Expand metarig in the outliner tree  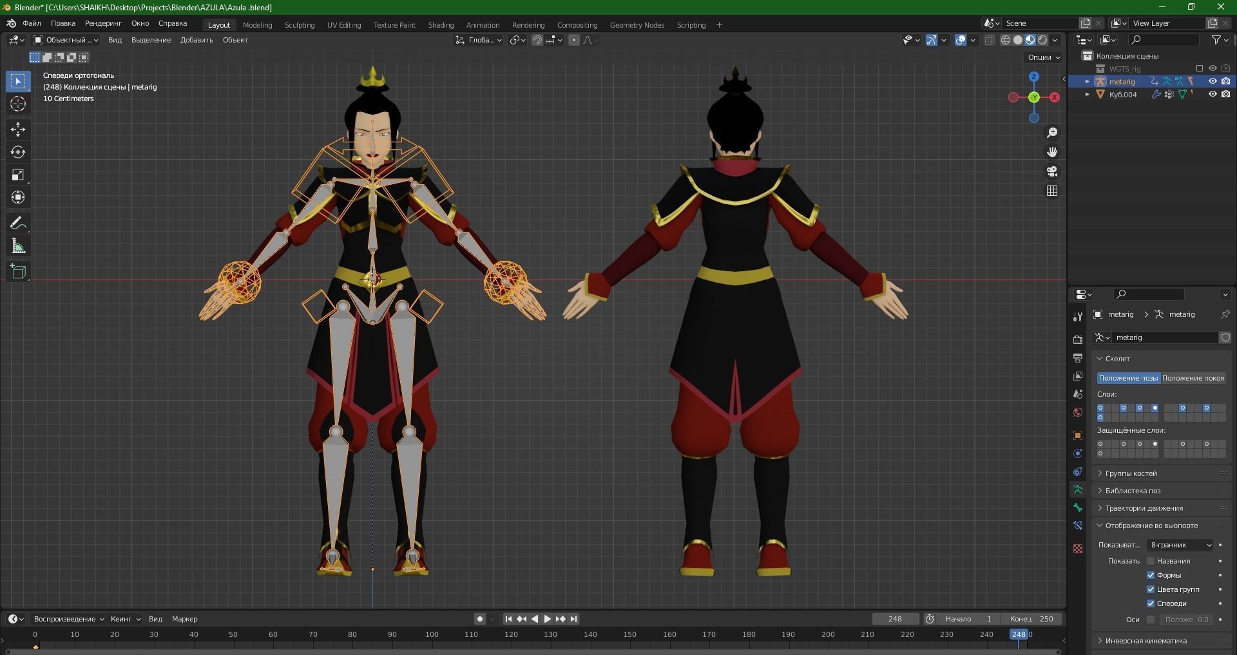point(1088,81)
